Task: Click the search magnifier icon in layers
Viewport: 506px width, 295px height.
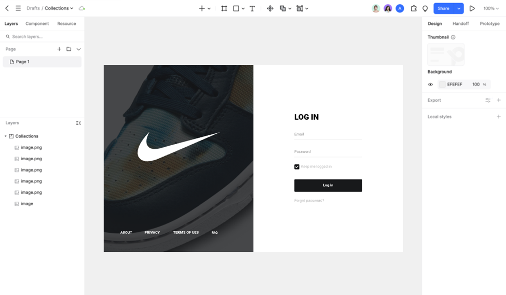Action: (x=8, y=36)
